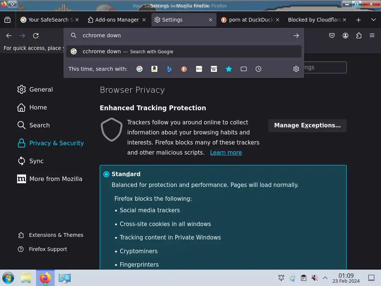Search this time with Amazon
Viewport: 381px width, 286px height.
tap(154, 69)
